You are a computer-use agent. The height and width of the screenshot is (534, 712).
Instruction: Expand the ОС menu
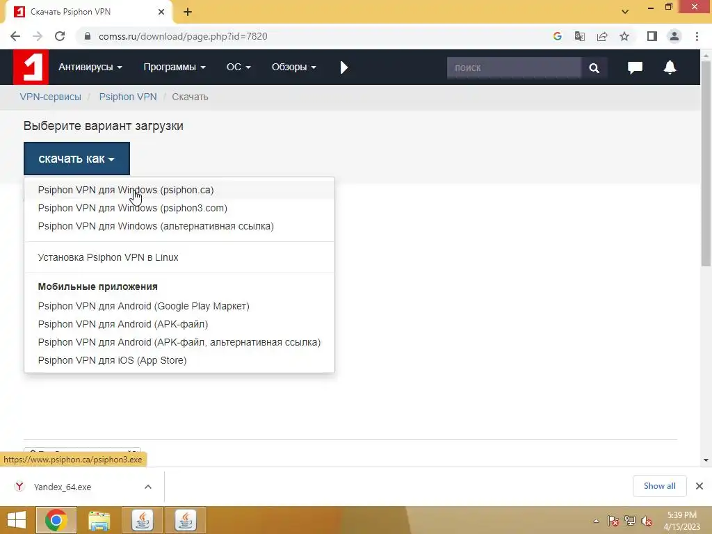pos(238,67)
